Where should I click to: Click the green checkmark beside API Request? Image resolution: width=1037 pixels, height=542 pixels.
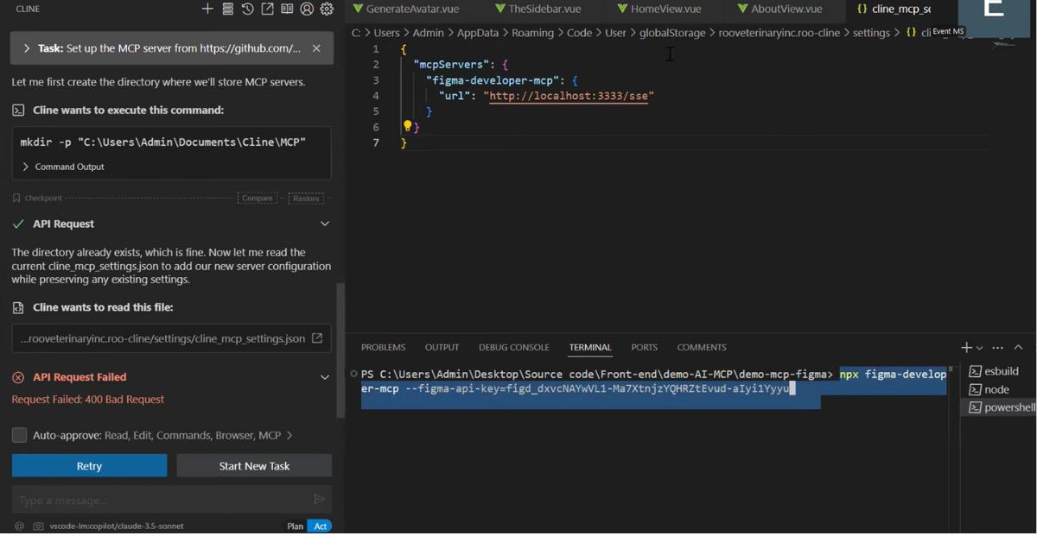point(18,224)
